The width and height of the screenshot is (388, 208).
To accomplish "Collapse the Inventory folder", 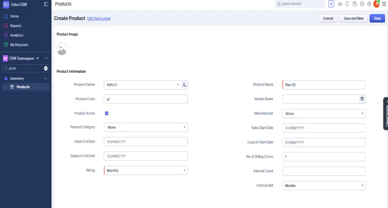I will pos(46,79).
